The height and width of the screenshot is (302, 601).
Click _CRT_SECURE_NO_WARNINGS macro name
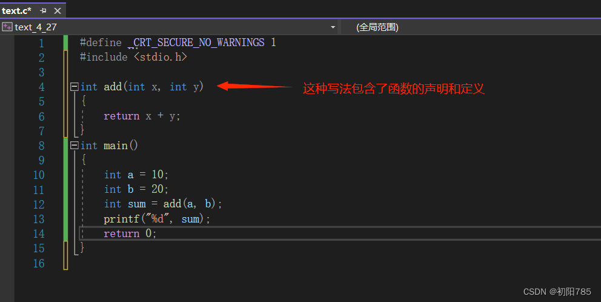click(x=196, y=42)
